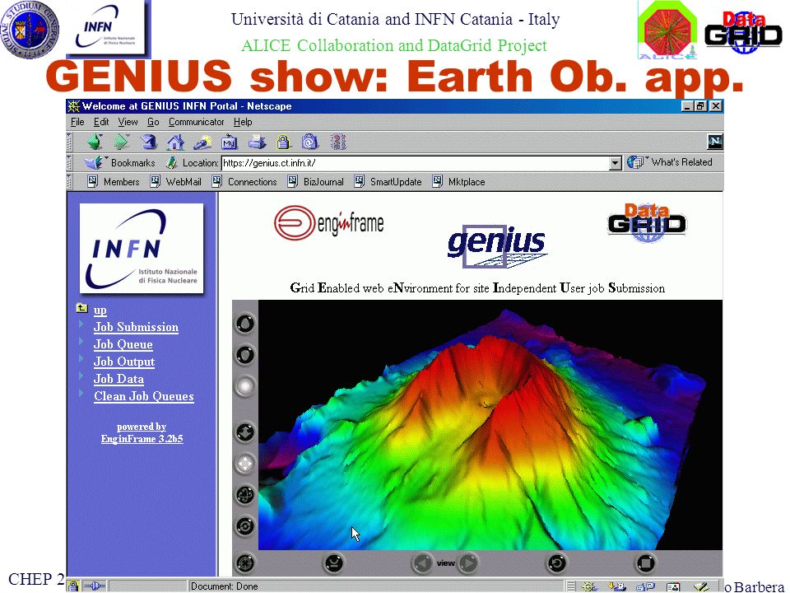Click the U-shaped straighten button below the terrain
790x593 pixels.
point(334,563)
